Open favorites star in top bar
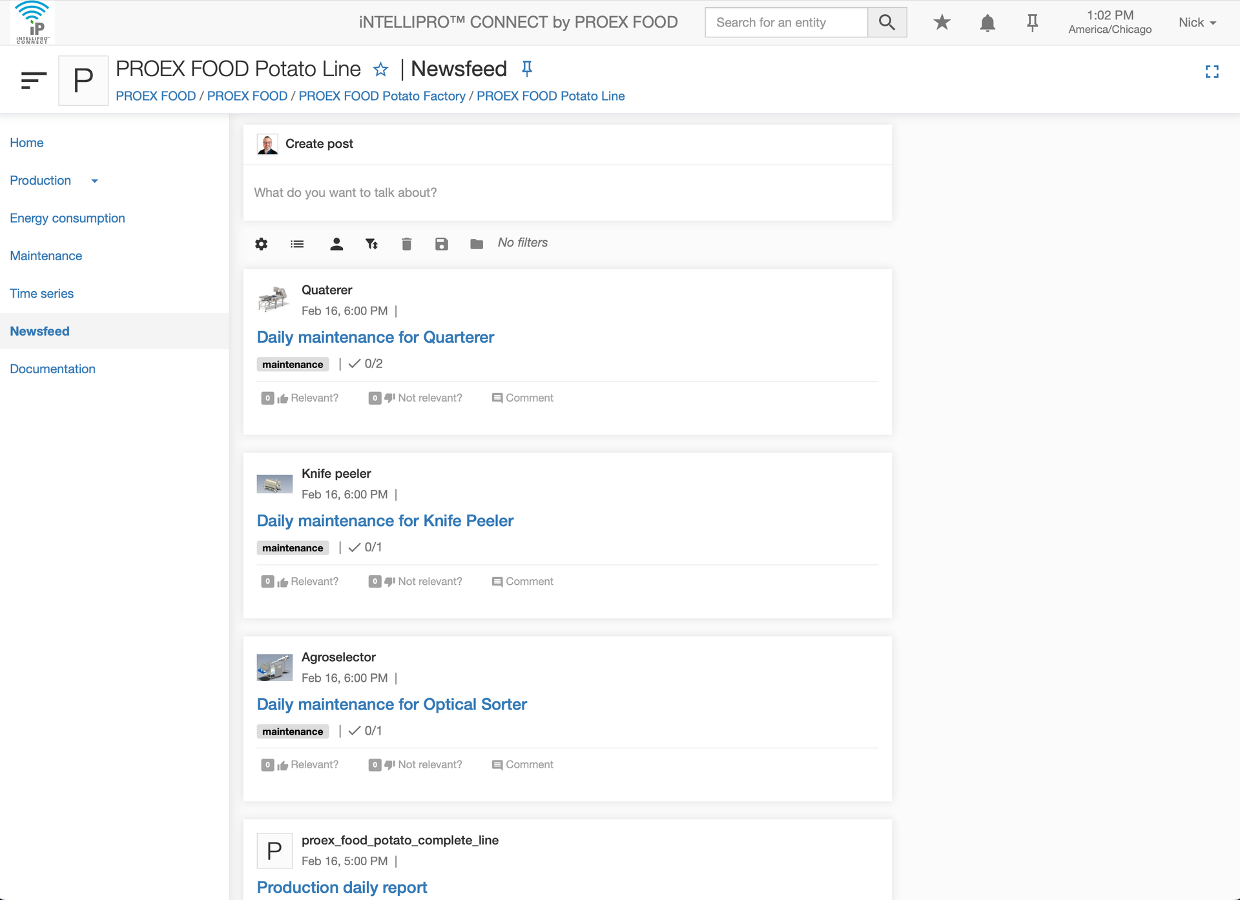The image size is (1240, 900). (942, 23)
